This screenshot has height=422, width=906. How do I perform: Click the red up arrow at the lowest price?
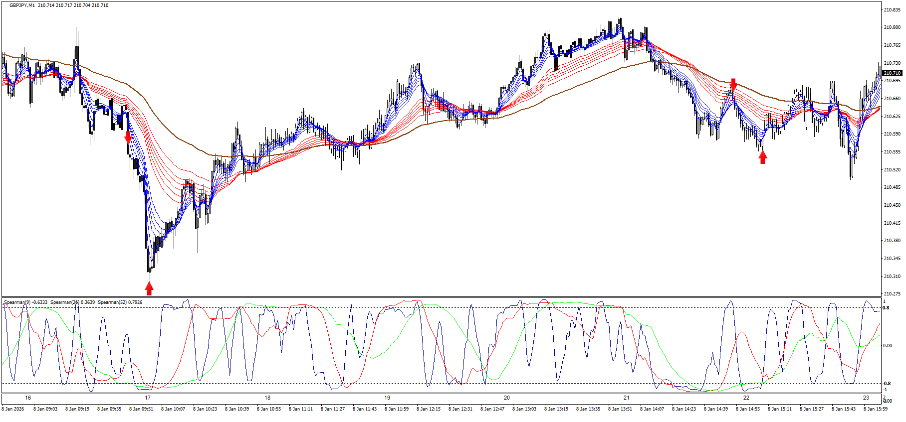pyautogui.click(x=149, y=288)
